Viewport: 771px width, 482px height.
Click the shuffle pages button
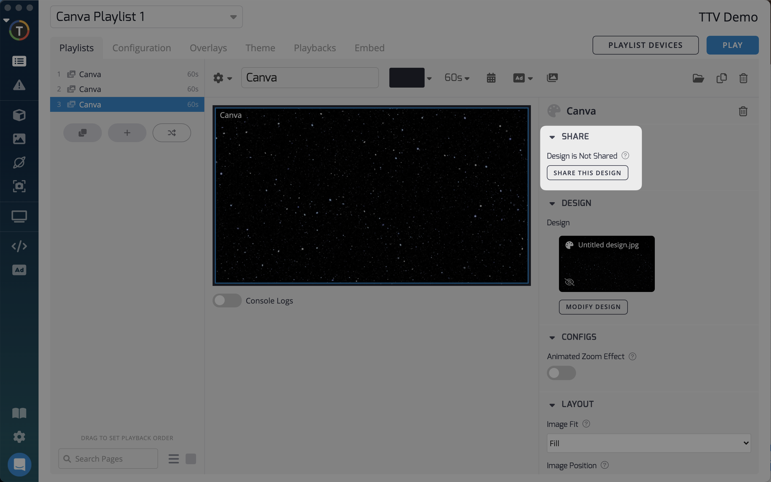[172, 132]
